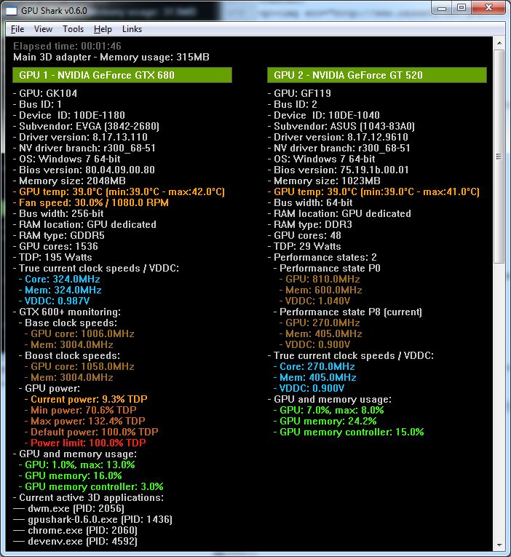Click Bus width: 64-bit line
The height and width of the screenshot is (557, 511).
click(x=310, y=203)
